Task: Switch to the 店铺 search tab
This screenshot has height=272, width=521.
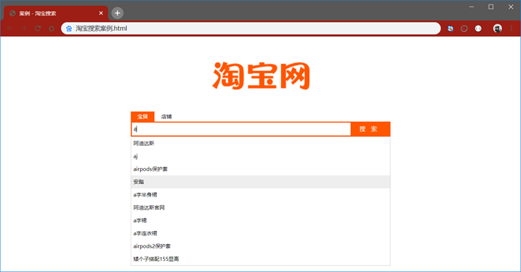Action: [x=167, y=117]
